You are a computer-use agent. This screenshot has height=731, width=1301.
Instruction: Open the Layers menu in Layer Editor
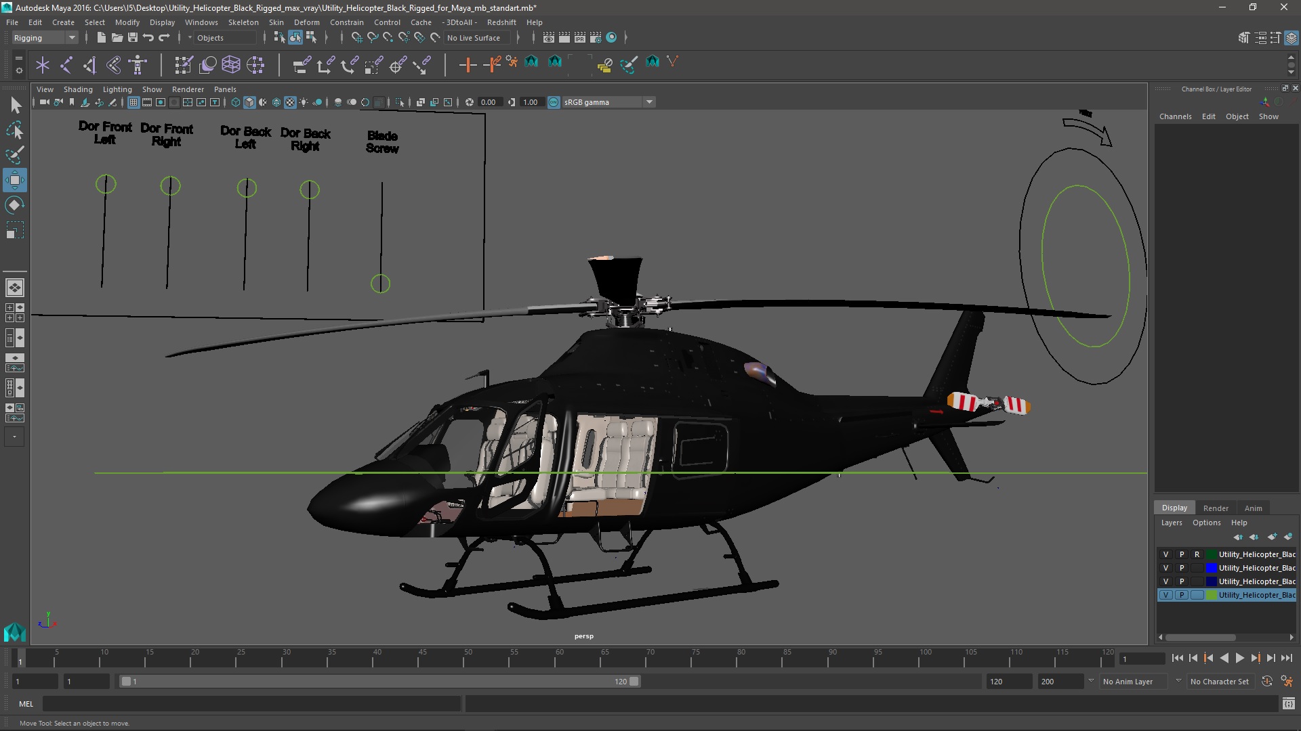click(1171, 523)
